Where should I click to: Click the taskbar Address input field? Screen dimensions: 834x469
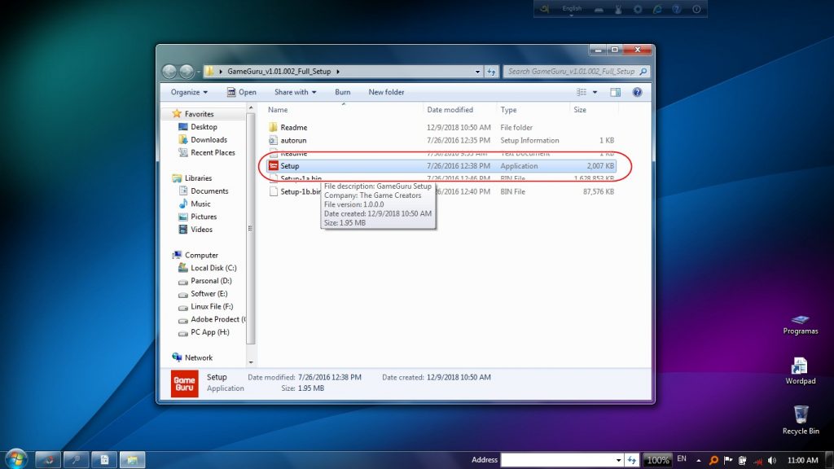(x=557, y=460)
